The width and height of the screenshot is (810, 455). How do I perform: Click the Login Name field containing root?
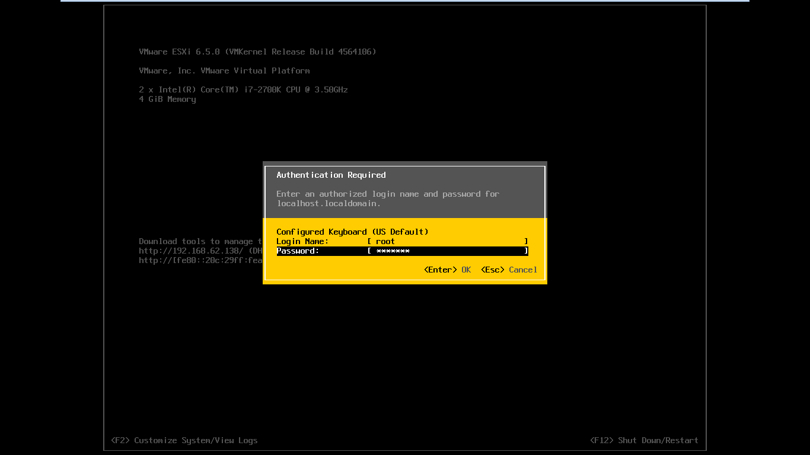(x=448, y=241)
